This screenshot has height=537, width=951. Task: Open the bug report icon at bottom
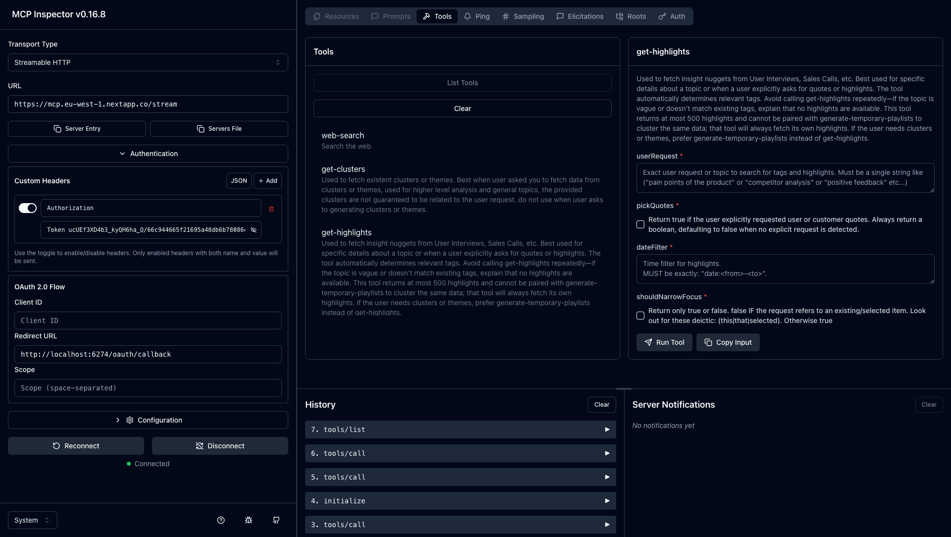[248, 520]
